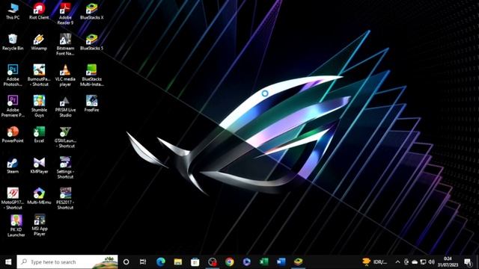Image resolution: width=479 pixels, height=269 pixels.
Task: Select PK XD Launcher icon
Action: pyautogui.click(x=16, y=226)
